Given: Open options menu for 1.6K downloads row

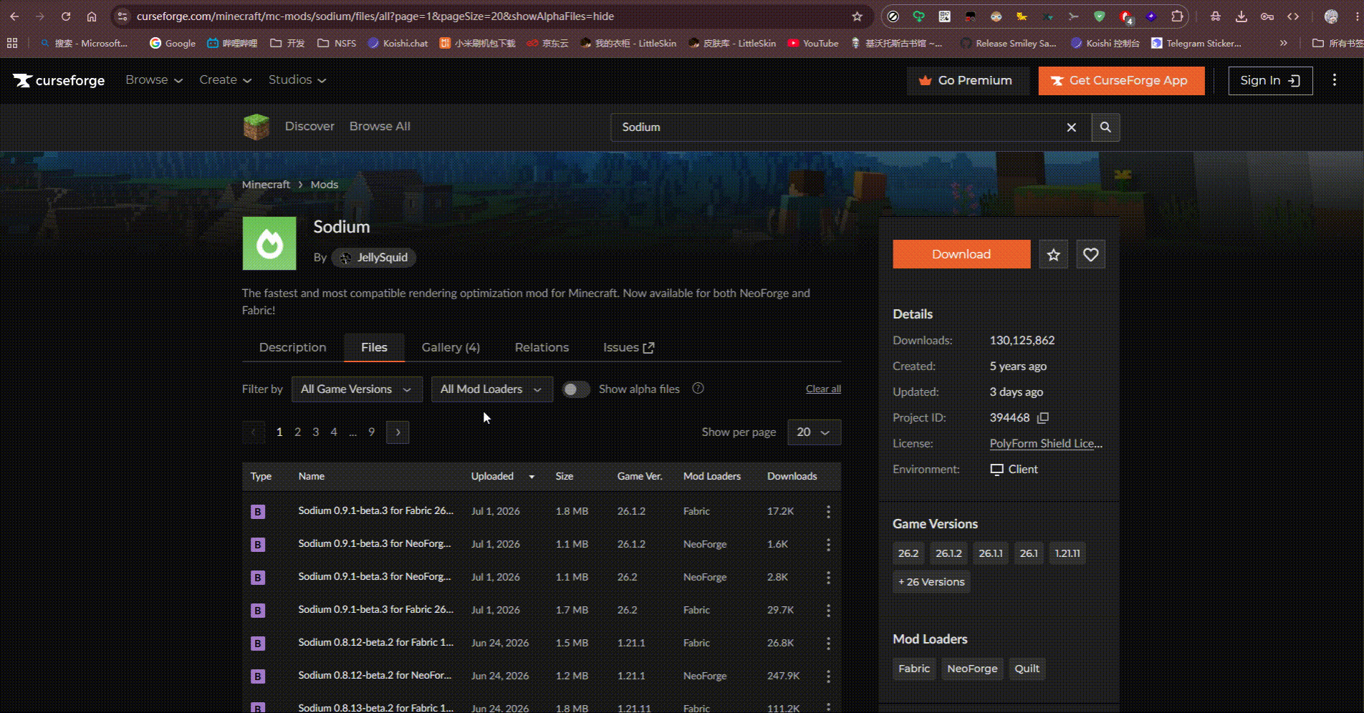Looking at the screenshot, I should pyautogui.click(x=828, y=544).
